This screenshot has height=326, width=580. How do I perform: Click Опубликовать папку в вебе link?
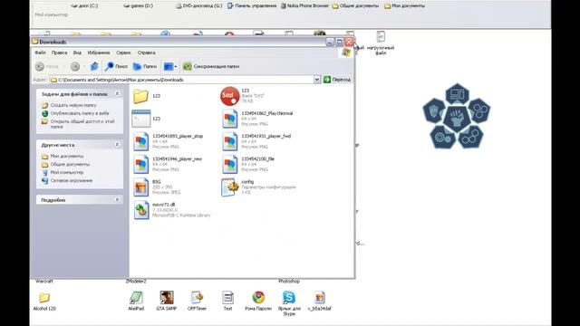pos(80,113)
